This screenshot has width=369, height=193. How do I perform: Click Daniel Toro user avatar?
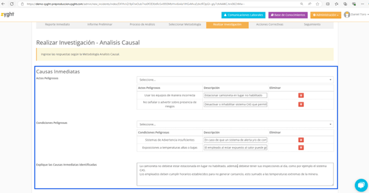tap(347, 14)
